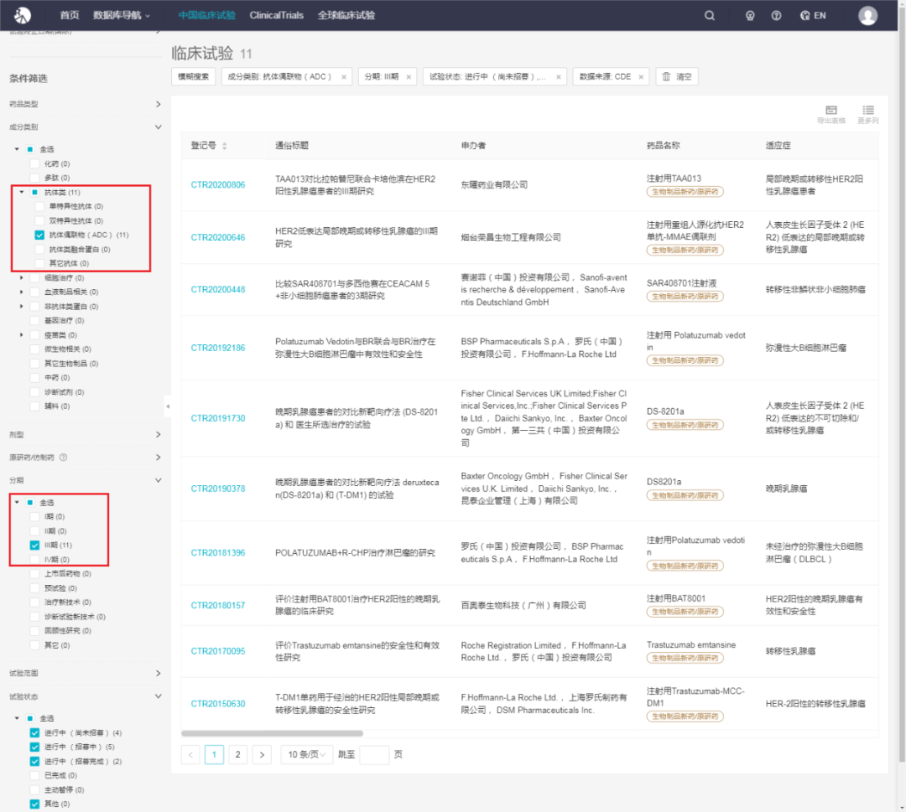The image size is (906, 812).
Task: Click the help icon beside 原研药/仿制药
Action: pyautogui.click(x=63, y=457)
